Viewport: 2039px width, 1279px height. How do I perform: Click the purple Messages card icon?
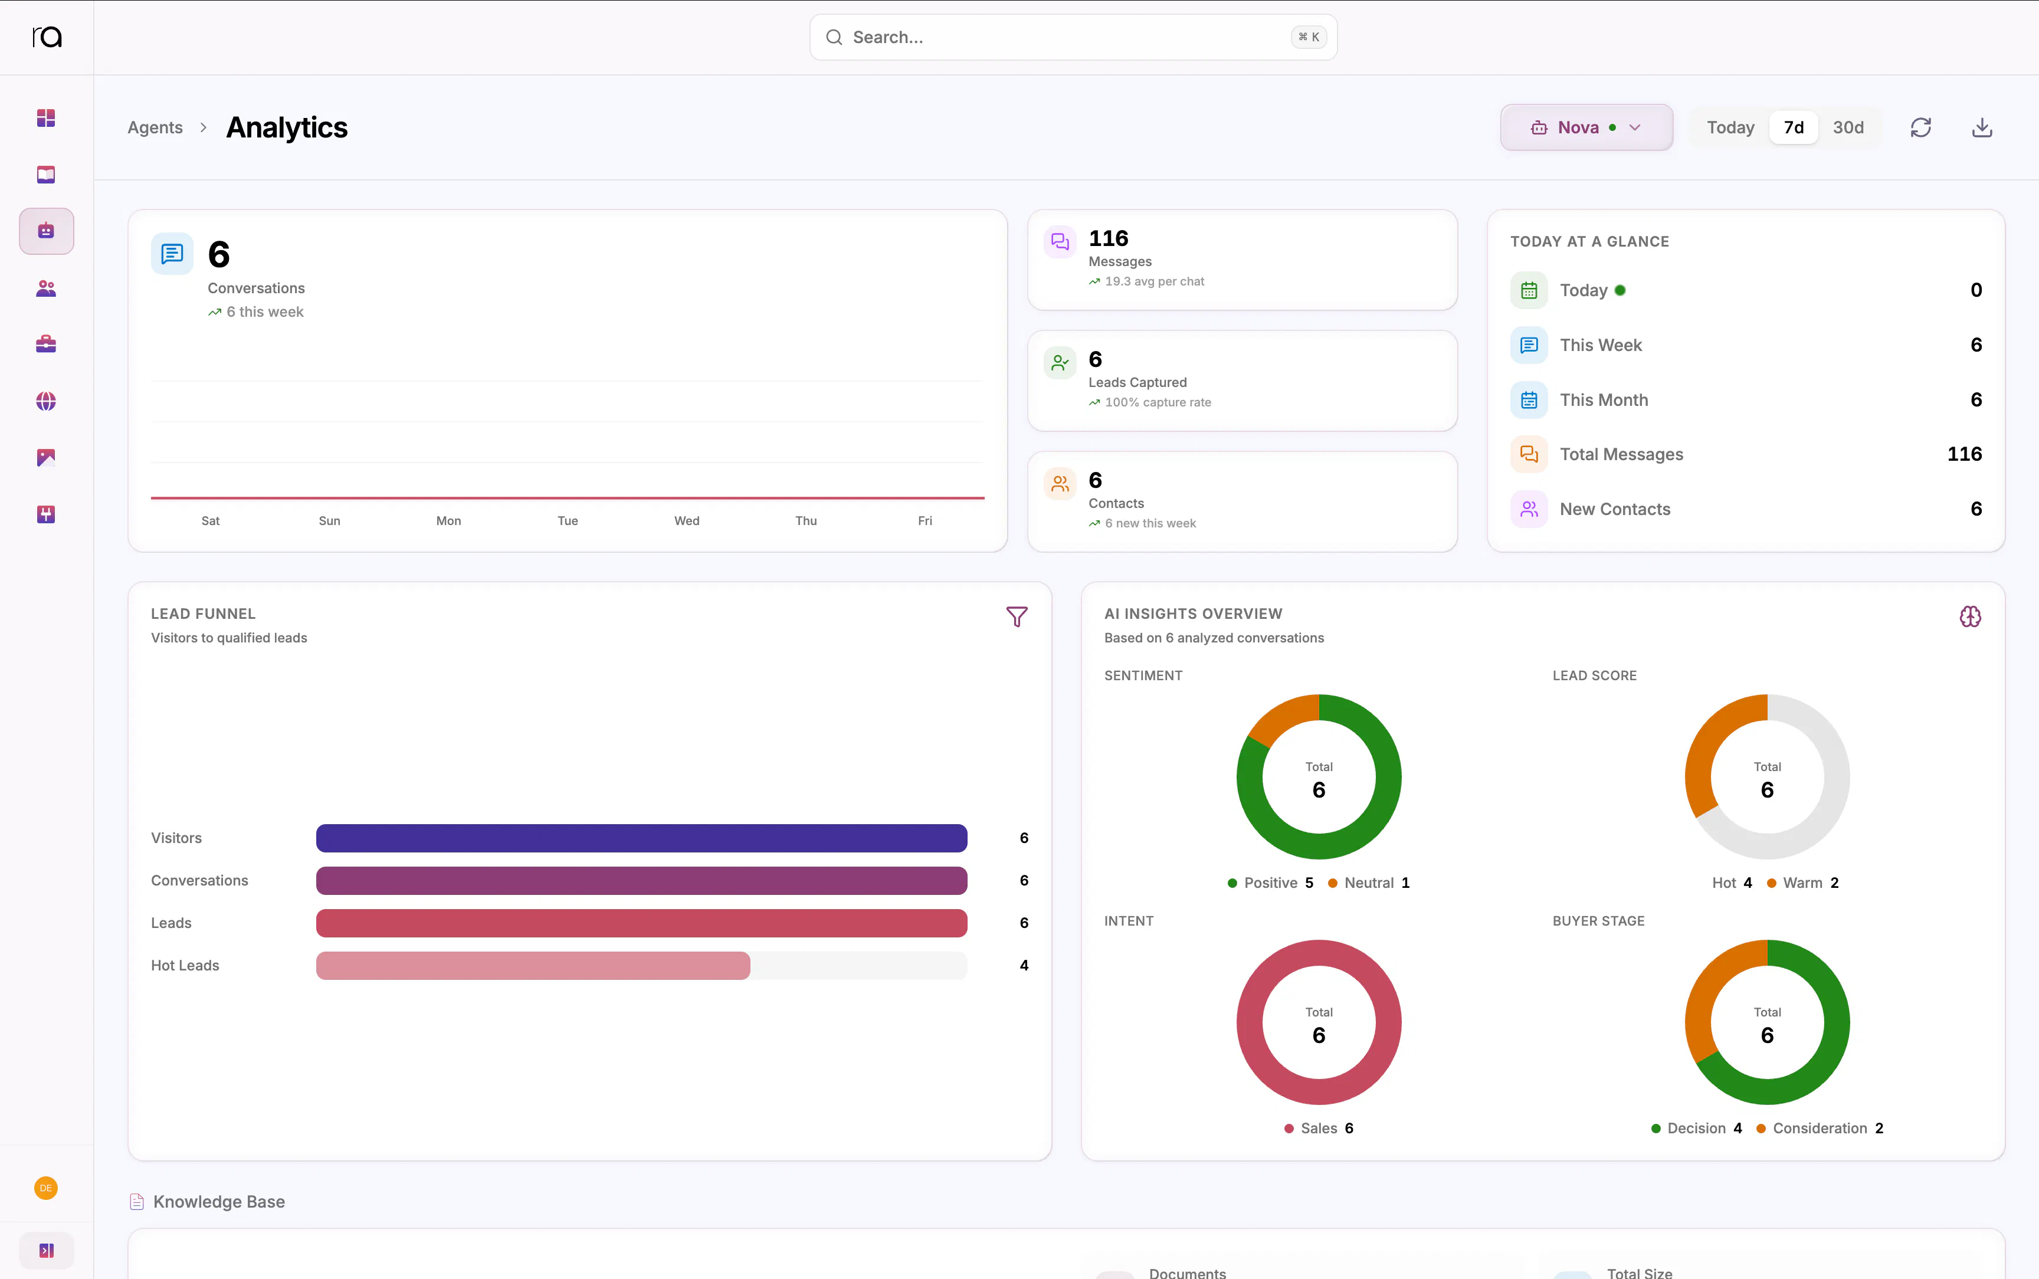[x=1060, y=243]
